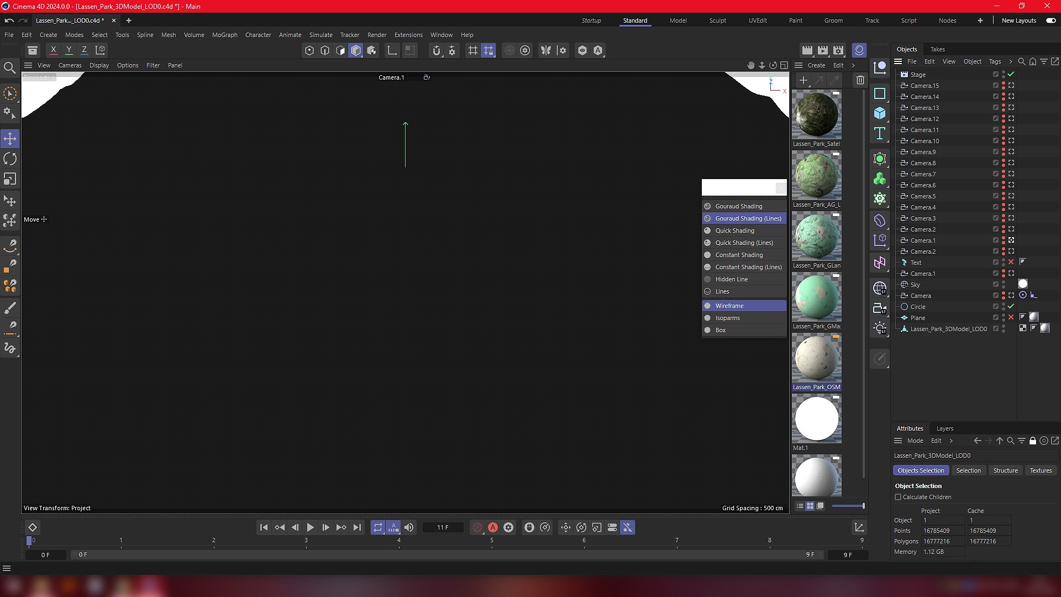Switch to the Layers tab
This screenshot has width=1061, height=597.
[945, 428]
